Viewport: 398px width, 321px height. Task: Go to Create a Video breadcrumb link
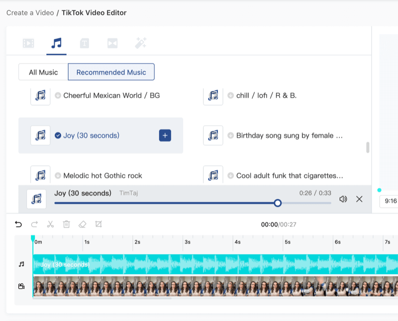30,12
